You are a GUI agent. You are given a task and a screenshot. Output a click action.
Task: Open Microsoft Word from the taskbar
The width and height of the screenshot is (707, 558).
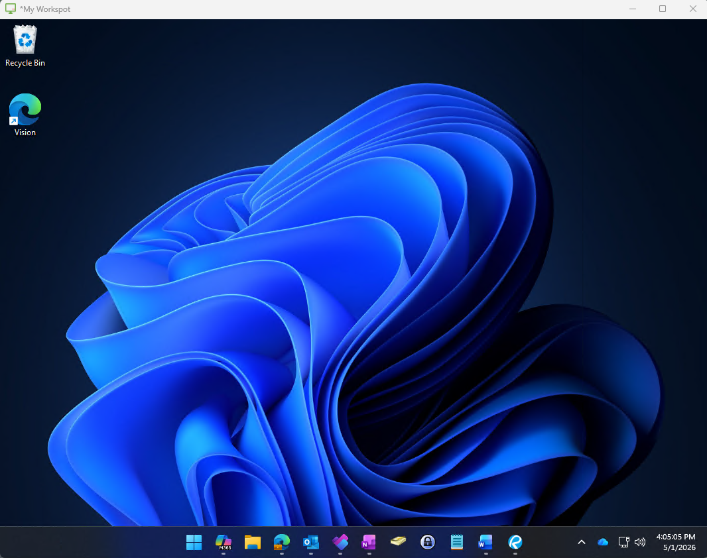click(x=485, y=542)
